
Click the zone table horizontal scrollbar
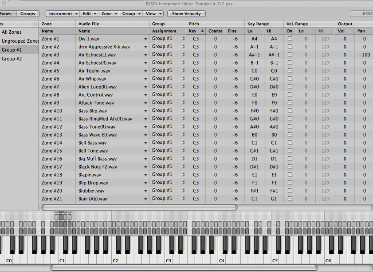(x=139, y=207)
